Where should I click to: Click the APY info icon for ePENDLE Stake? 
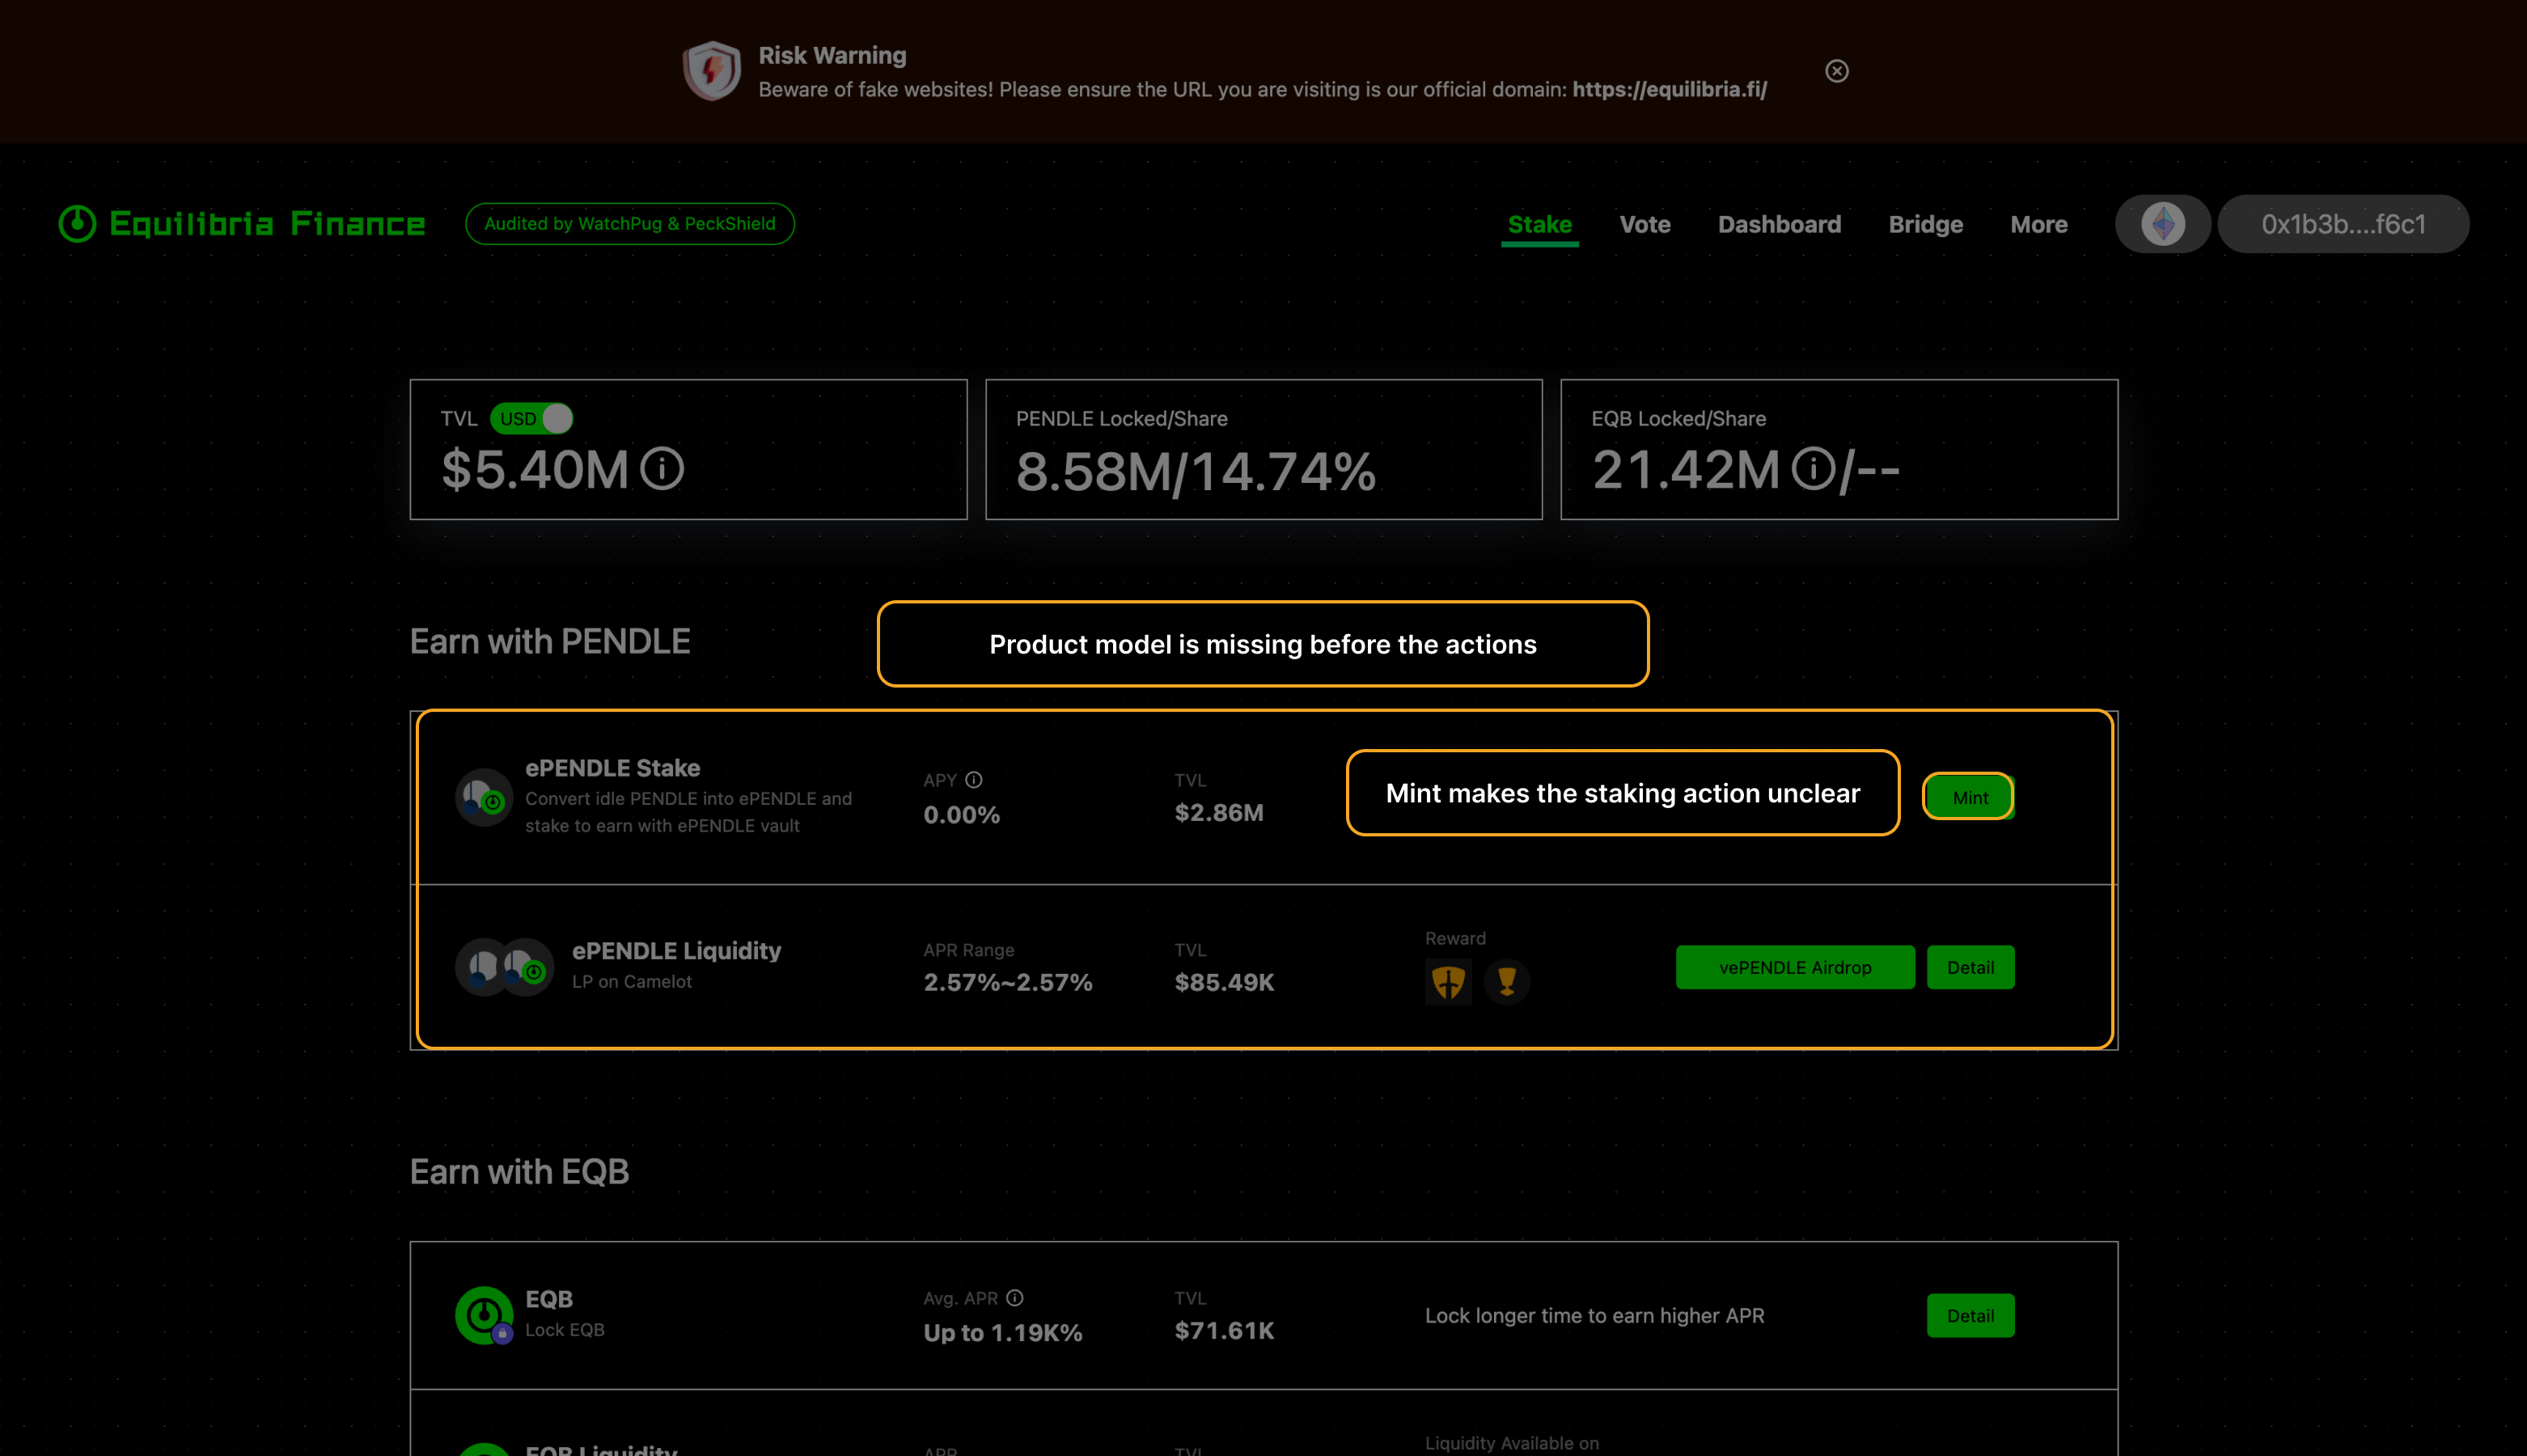(x=974, y=780)
